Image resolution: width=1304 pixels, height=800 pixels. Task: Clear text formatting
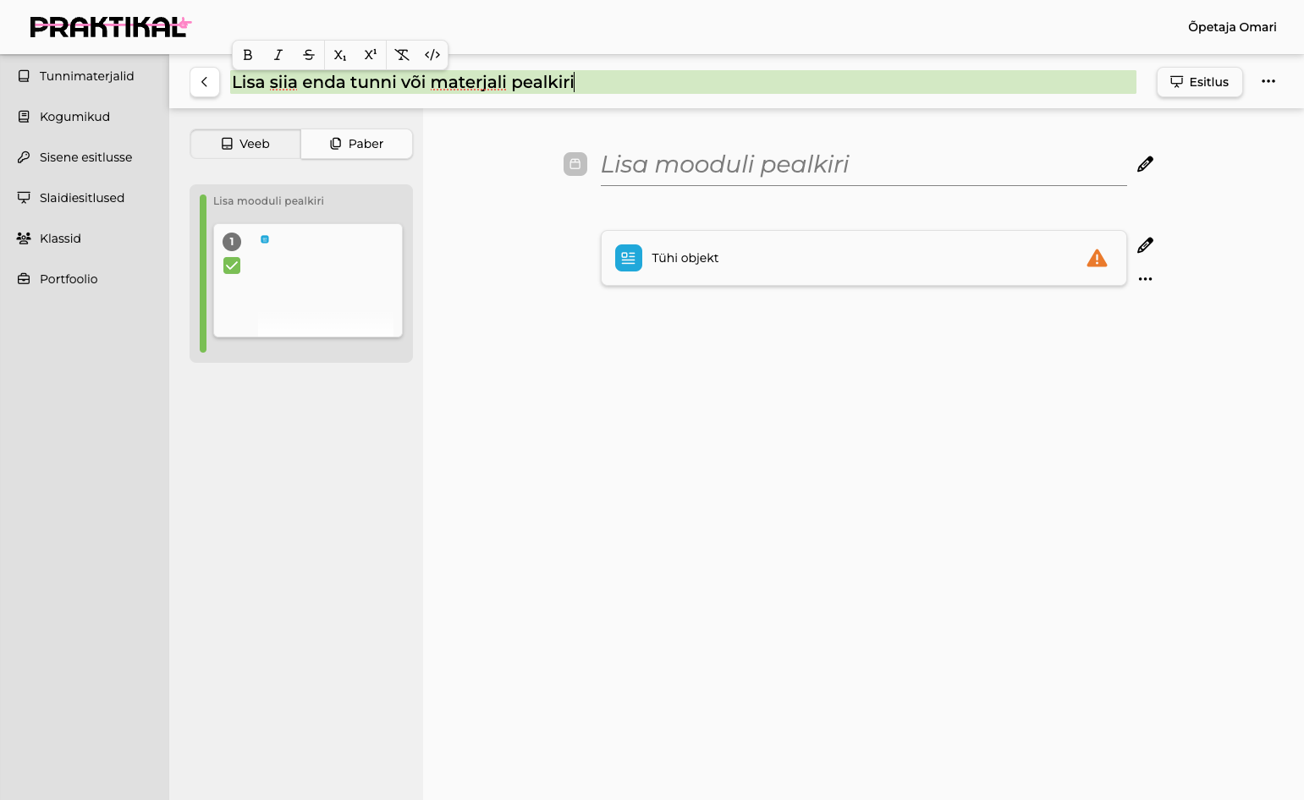click(x=402, y=55)
